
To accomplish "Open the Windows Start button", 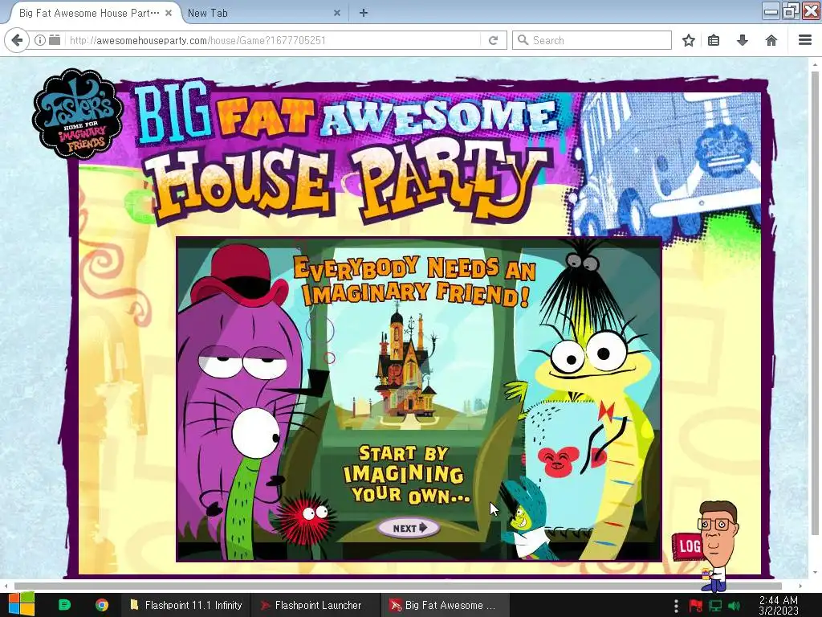I will [x=21, y=605].
